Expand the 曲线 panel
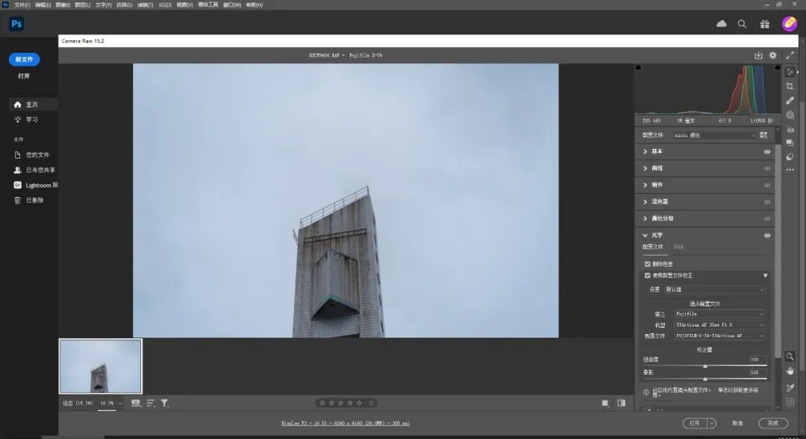The height and width of the screenshot is (439, 806). pyautogui.click(x=645, y=168)
